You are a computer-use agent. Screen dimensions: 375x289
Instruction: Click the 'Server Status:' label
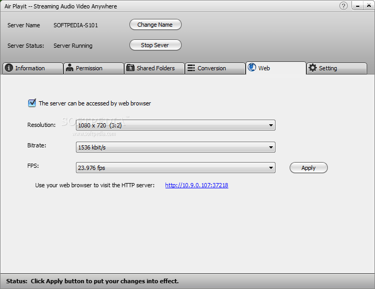click(26, 46)
